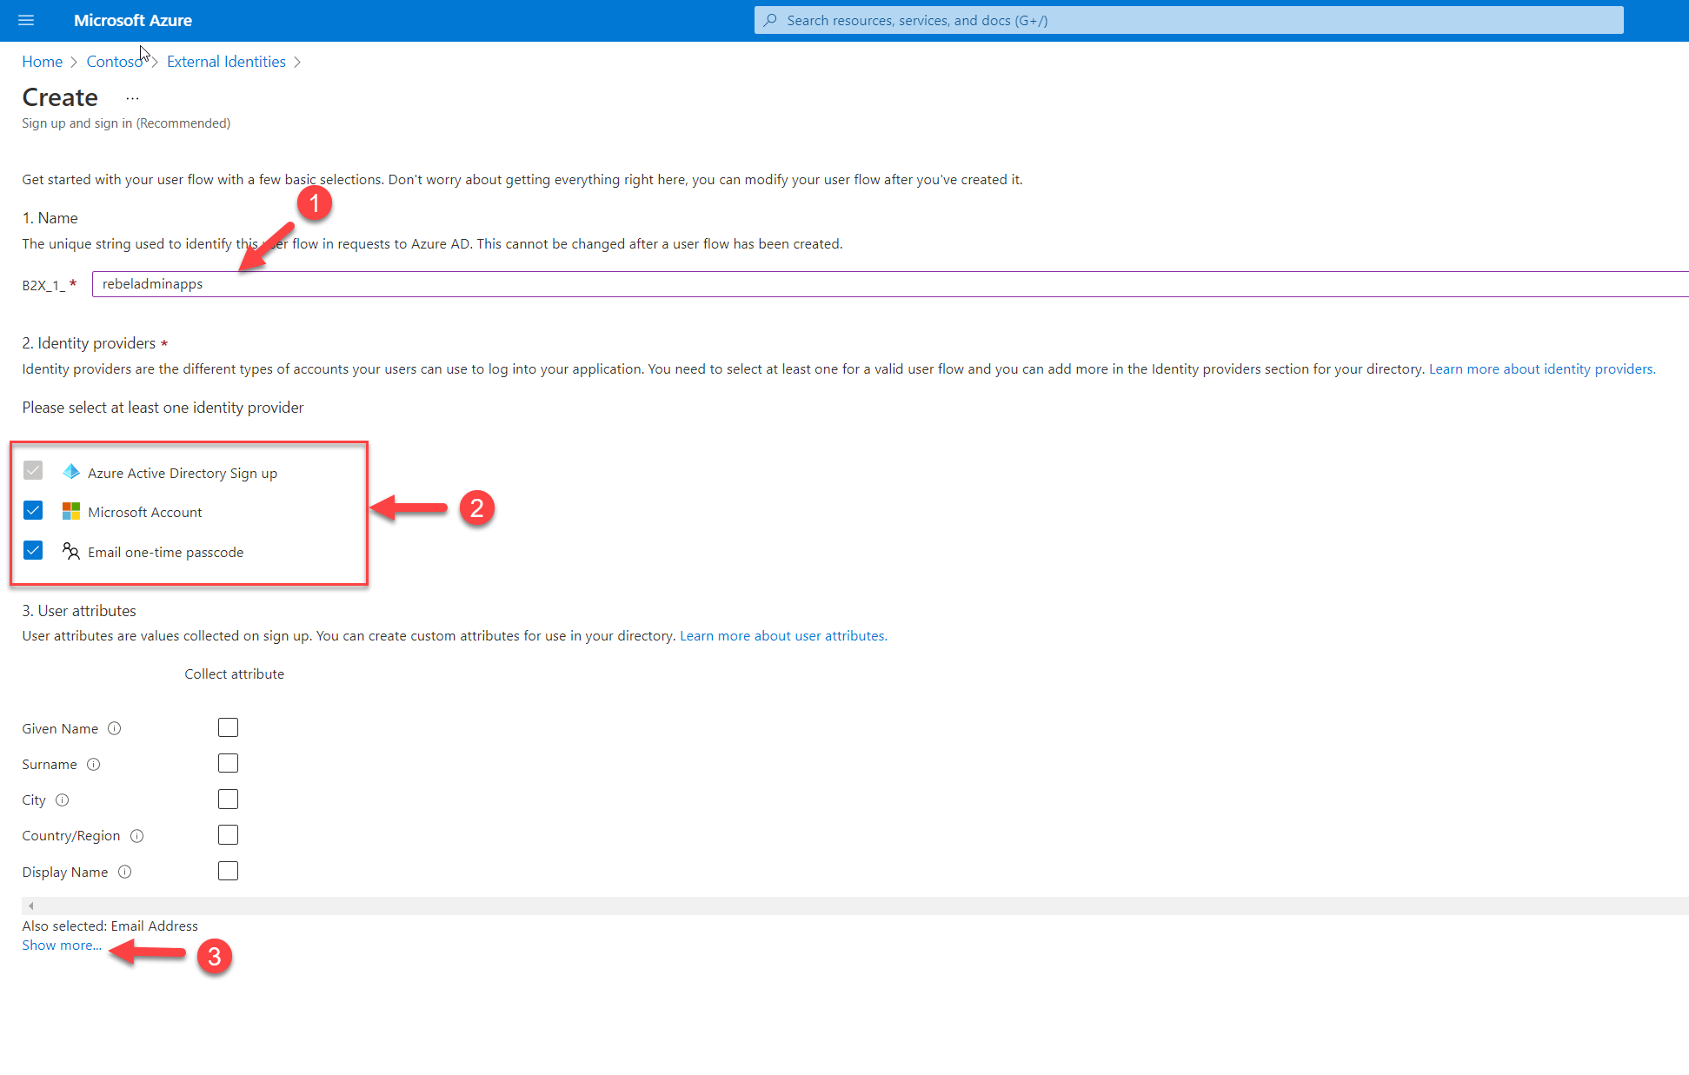
Task: Open the hamburger portal menu
Action: pos(26,20)
